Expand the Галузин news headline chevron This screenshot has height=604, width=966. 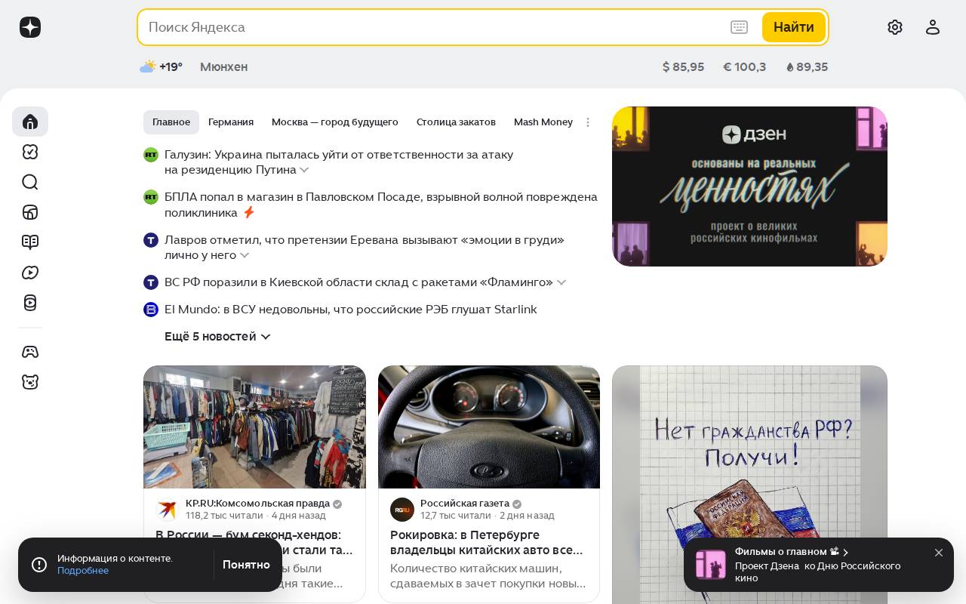click(304, 171)
